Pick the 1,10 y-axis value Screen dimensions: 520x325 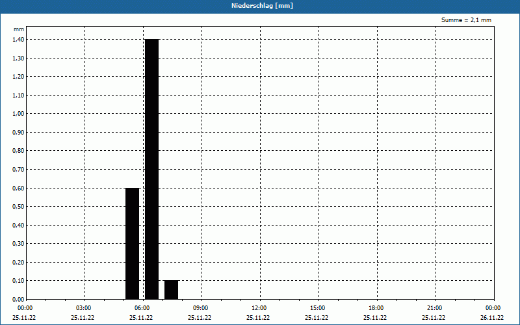pos(19,95)
